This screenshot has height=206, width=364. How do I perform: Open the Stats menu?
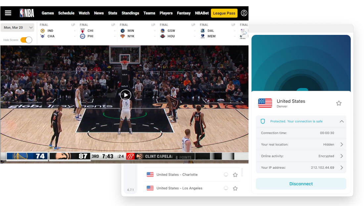tap(113, 13)
